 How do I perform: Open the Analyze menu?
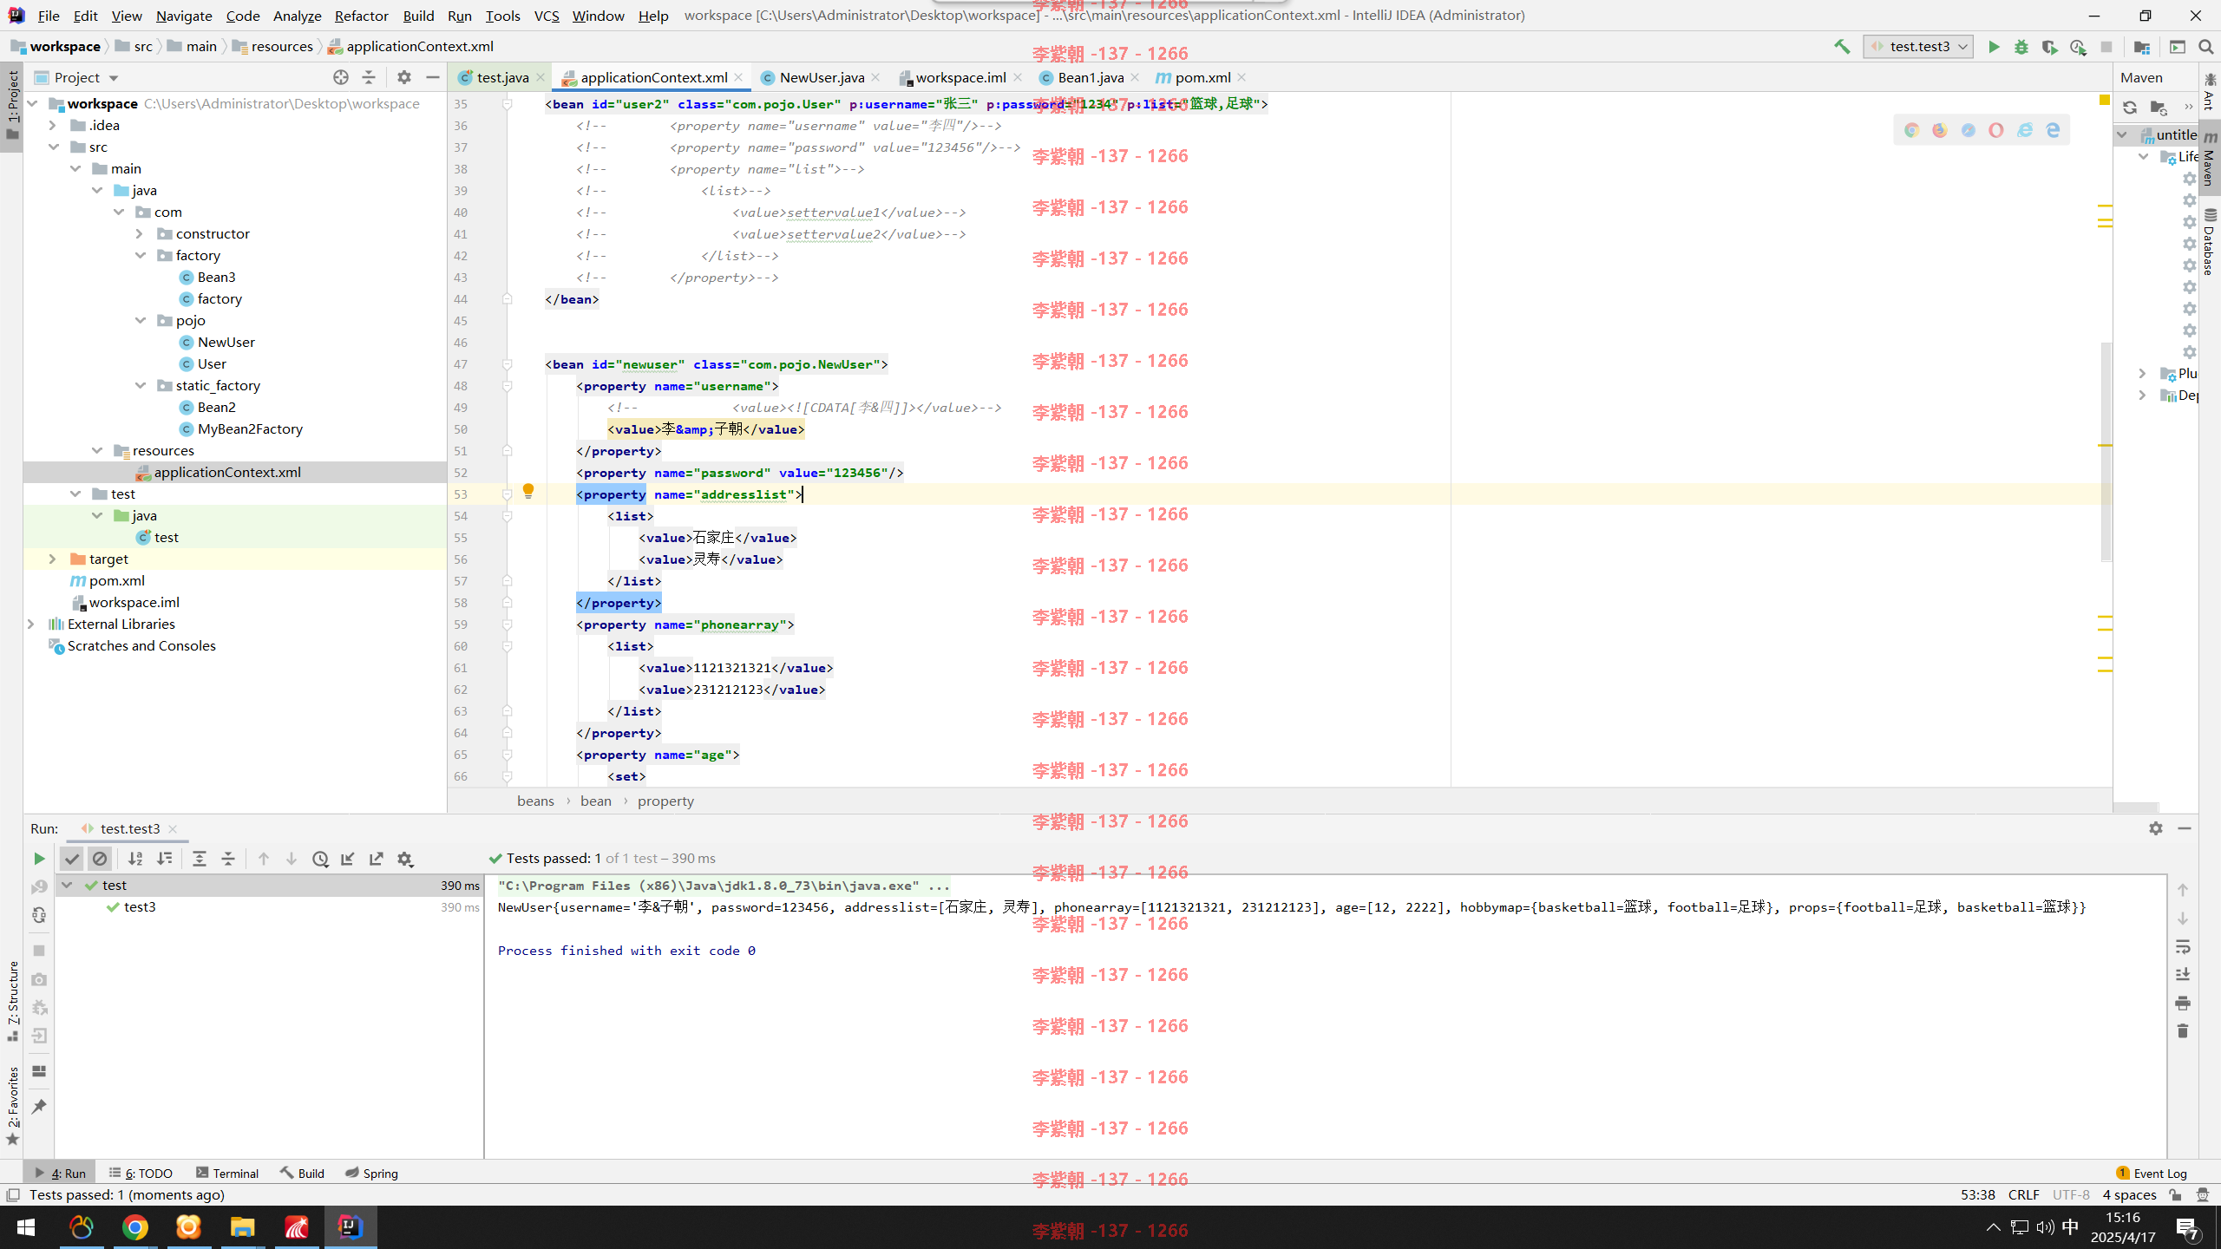(x=297, y=16)
